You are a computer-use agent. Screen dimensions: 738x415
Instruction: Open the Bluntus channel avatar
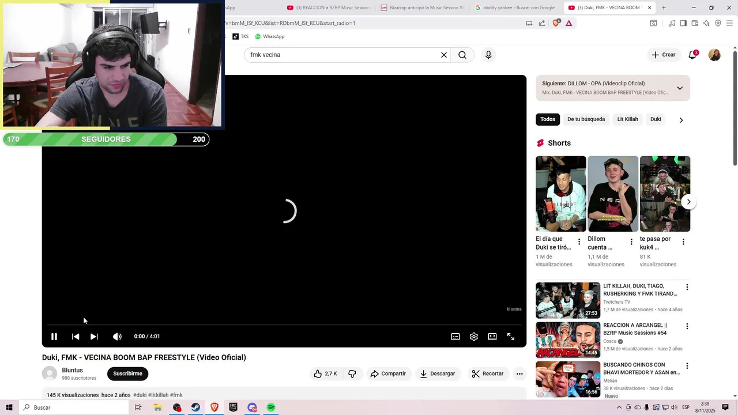[50, 373]
